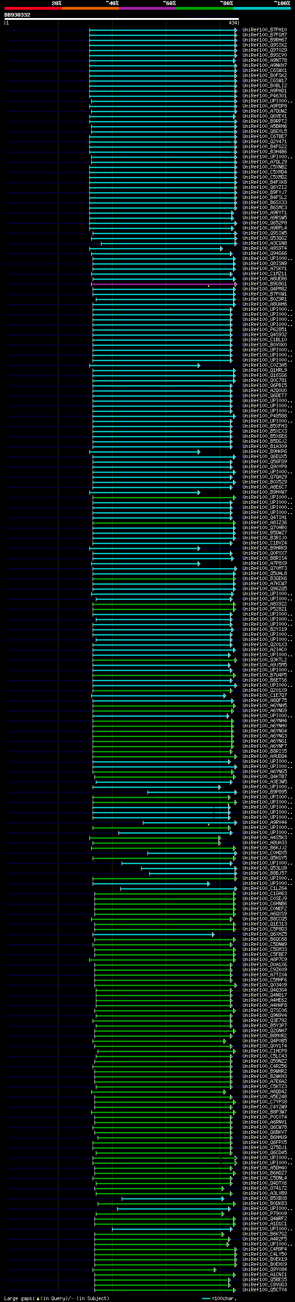This screenshot has height=1302, width=295.
Task: Click the red 20% identity legend segment
Action: click(33, 8)
